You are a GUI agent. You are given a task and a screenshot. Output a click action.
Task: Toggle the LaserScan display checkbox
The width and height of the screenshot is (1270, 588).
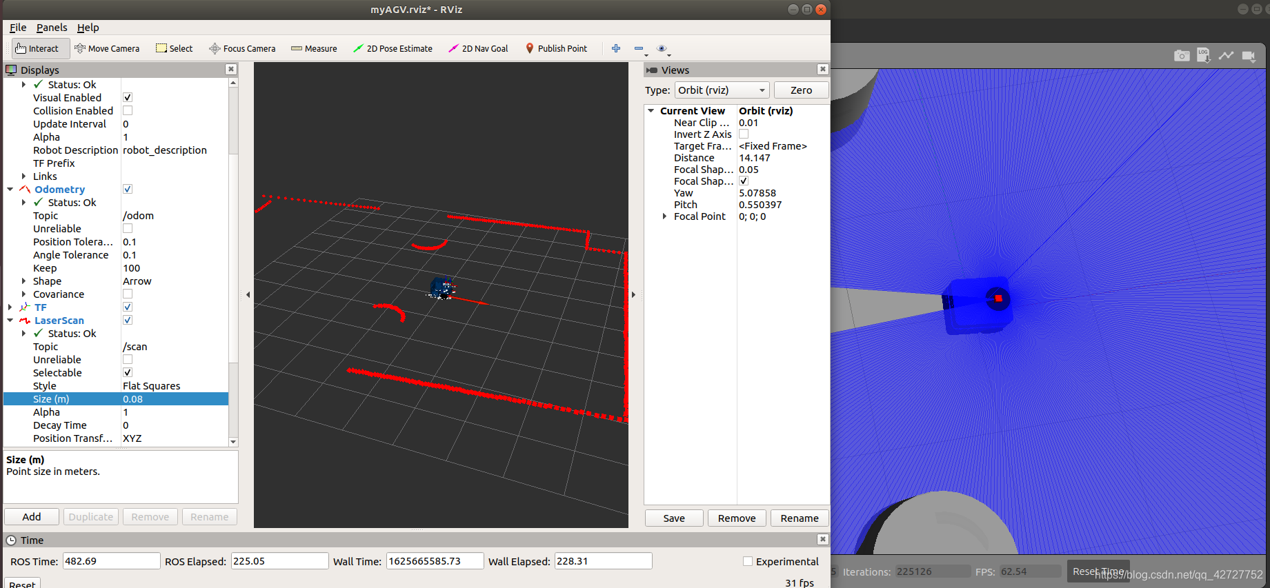(128, 320)
